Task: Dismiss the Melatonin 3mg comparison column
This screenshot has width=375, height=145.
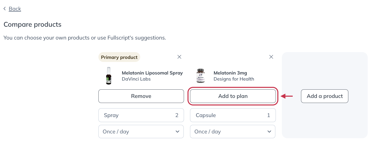Action: coord(271,57)
